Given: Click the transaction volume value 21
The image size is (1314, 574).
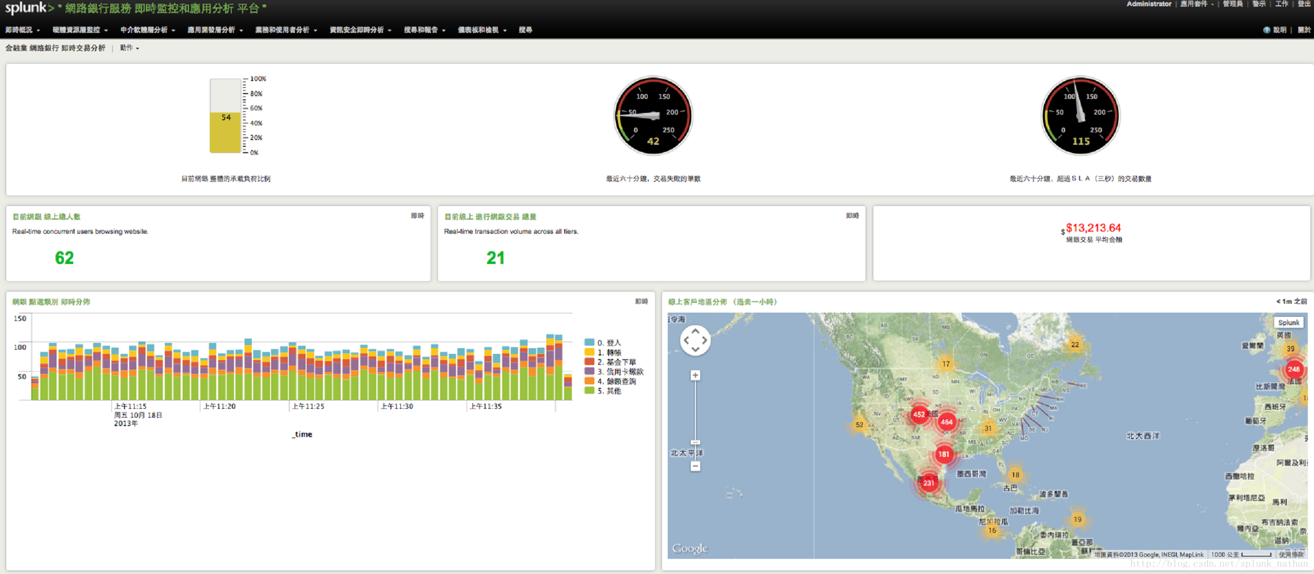Looking at the screenshot, I should pyautogui.click(x=496, y=258).
